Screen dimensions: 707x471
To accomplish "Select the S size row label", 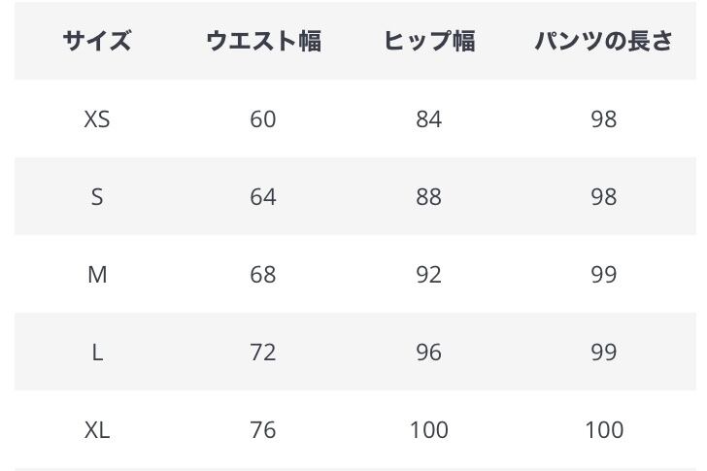I will pos(97,197).
